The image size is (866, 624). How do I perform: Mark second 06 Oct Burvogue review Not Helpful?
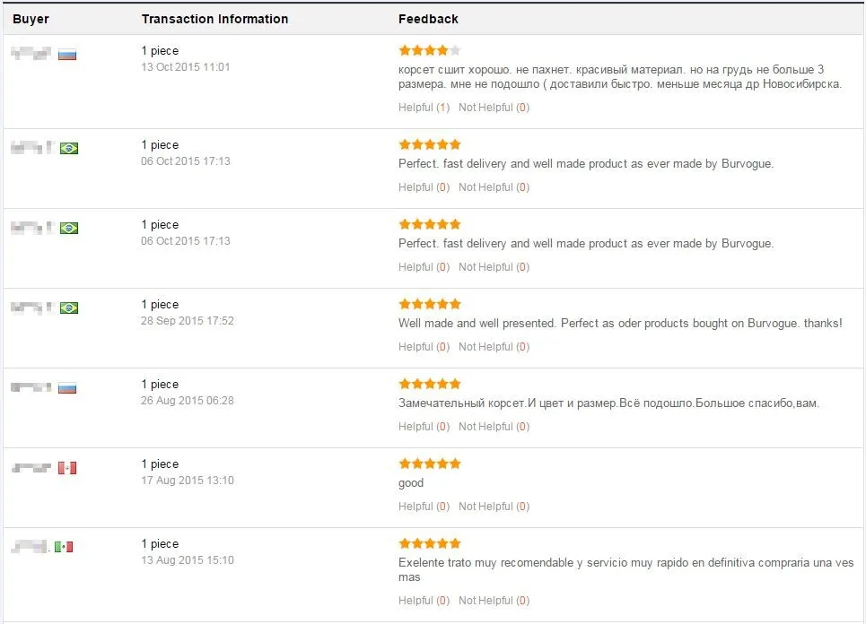tap(494, 267)
